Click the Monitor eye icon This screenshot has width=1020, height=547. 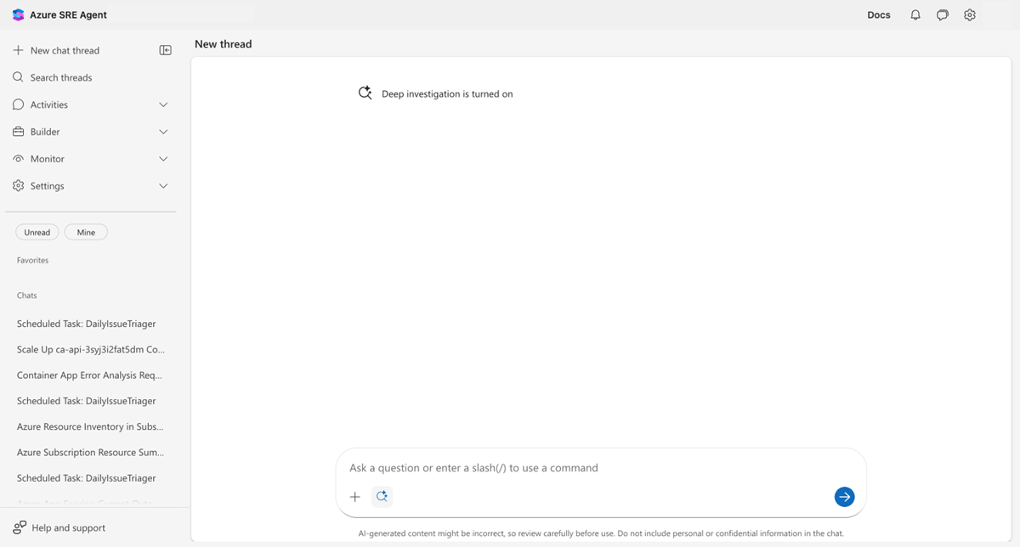[x=18, y=159]
